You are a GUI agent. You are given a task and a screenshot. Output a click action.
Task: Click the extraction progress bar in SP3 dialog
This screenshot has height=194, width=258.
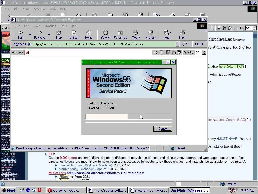coord(129,117)
